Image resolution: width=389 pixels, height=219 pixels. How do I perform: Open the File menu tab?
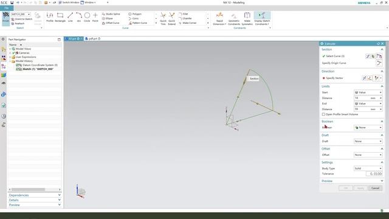click(x=7, y=8)
